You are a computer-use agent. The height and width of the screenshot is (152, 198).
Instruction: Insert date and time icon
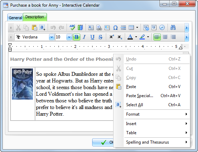(146, 28)
